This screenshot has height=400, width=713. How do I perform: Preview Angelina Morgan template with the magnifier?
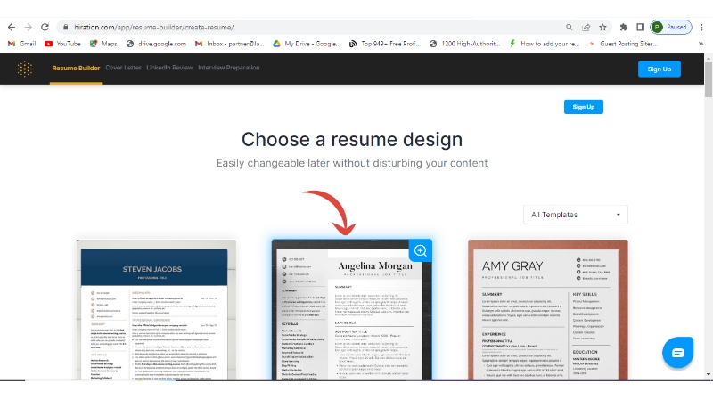pos(420,251)
